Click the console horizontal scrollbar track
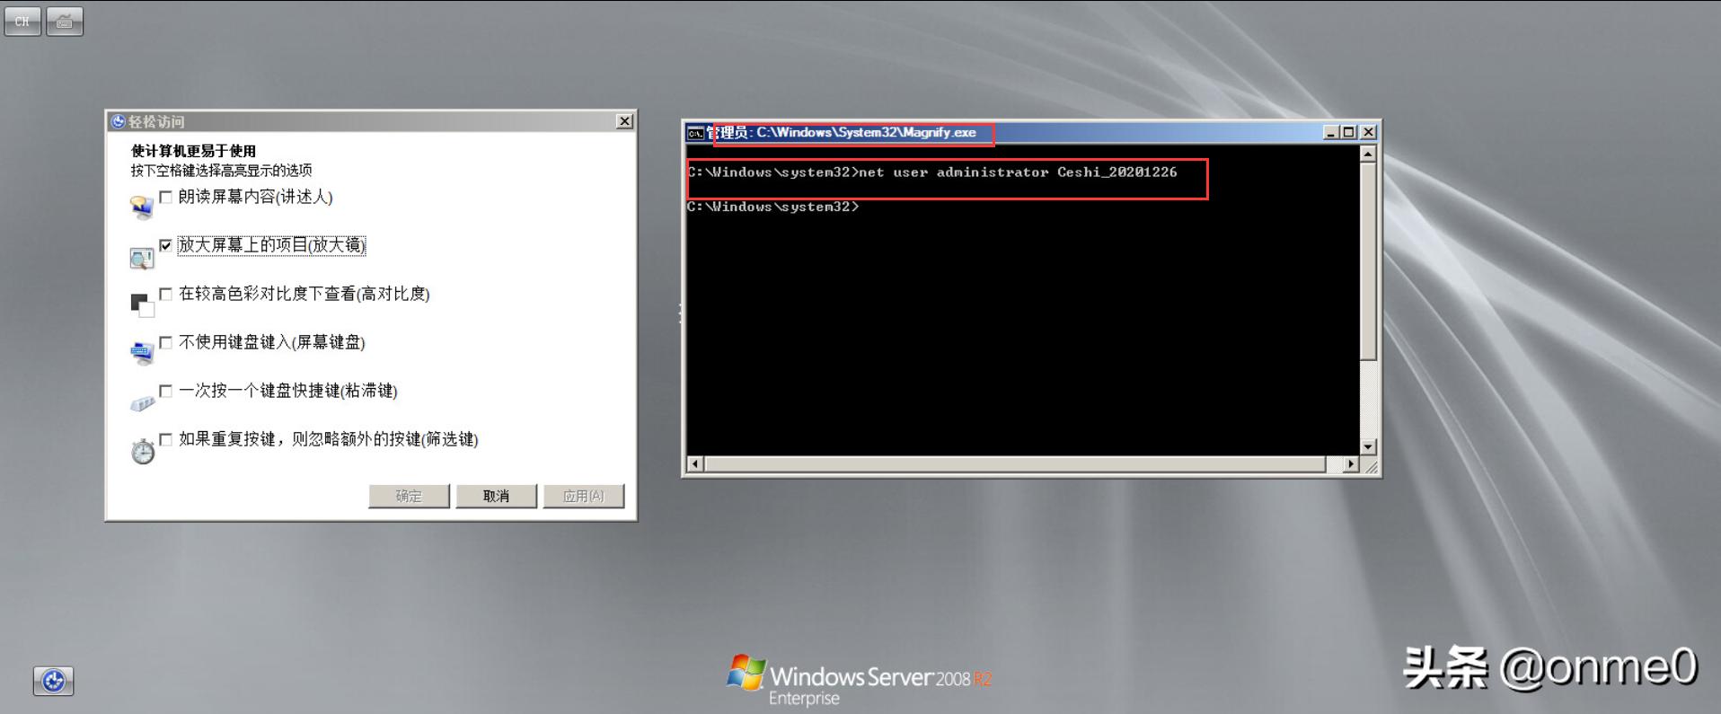Screen dimensions: 1721x714 click(x=1024, y=464)
